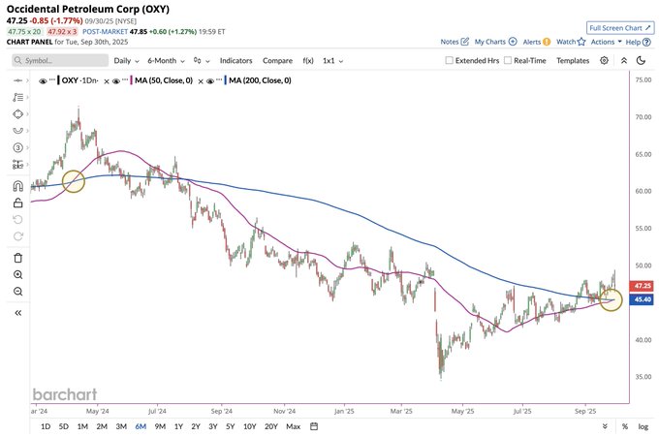Open the Indicators menu
The width and height of the screenshot is (659, 437).
(235, 60)
